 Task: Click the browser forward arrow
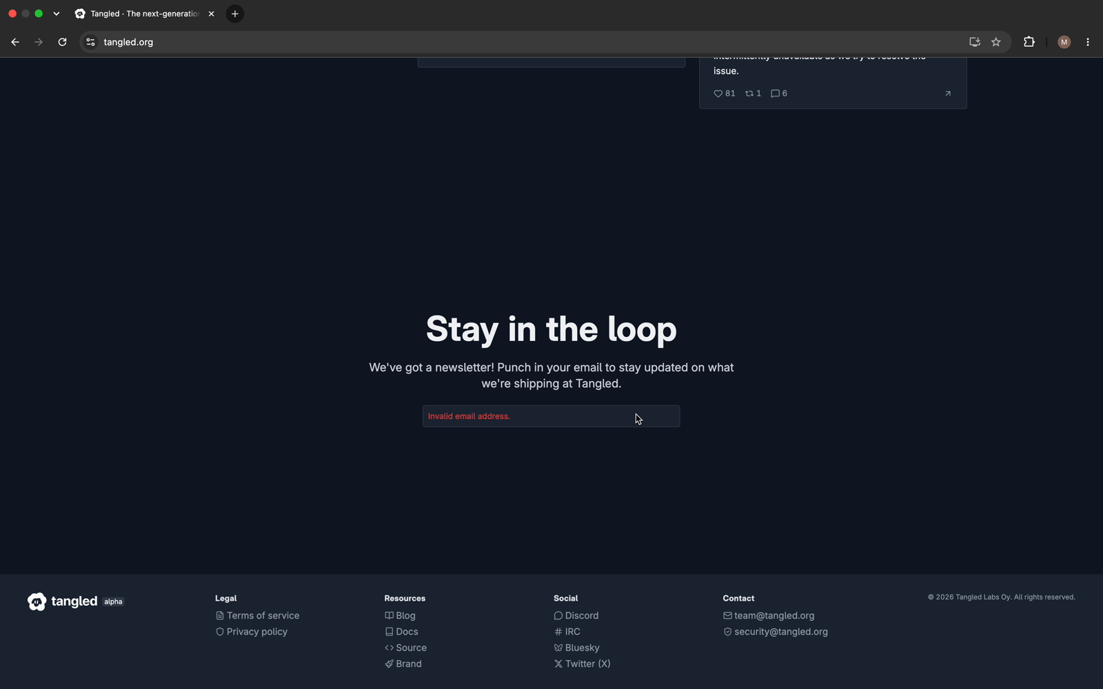(39, 42)
